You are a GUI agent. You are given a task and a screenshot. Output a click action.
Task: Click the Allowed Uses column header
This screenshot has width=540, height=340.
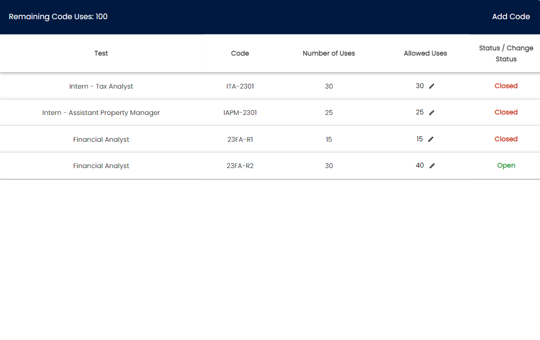click(425, 54)
